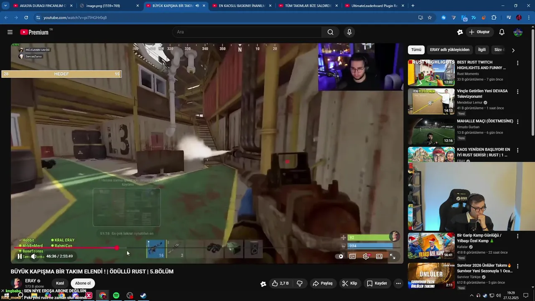Select 'ERAY adlı yükleyiciden' filter chip
535x301 pixels.
point(450,50)
